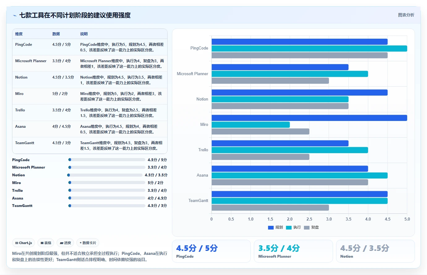
Task: Toggle the 复盘 legend swatch
Action: tap(307, 227)
